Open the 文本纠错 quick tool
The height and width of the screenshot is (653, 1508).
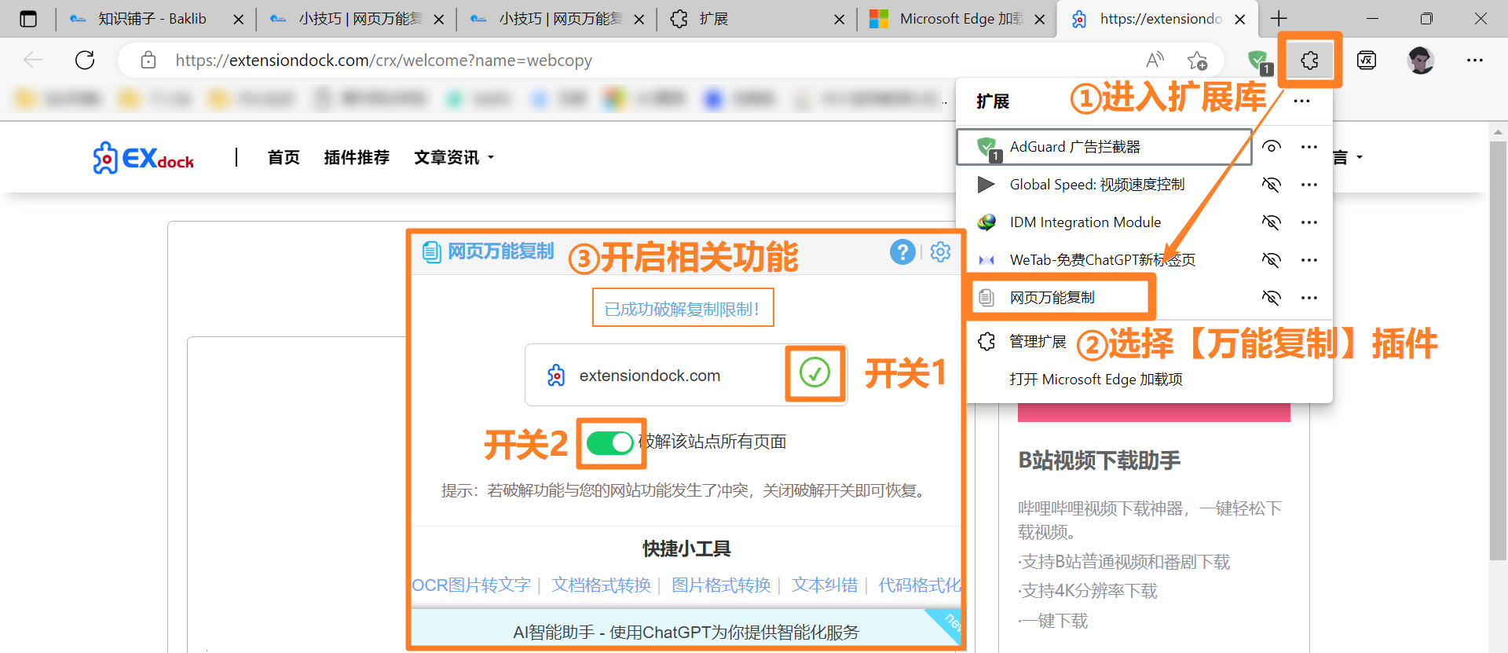click(x=825, y=585)
